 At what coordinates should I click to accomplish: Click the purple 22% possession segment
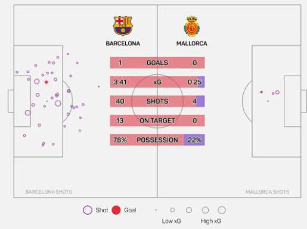pos(194,140)
